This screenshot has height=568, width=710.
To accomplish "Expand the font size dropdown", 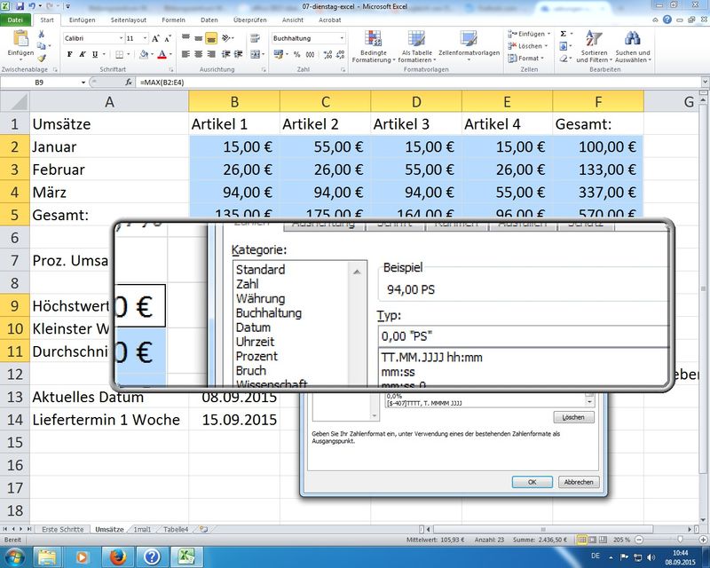I will (x=144, y=39).
